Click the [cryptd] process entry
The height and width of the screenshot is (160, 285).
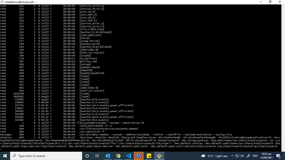point(85,56)
